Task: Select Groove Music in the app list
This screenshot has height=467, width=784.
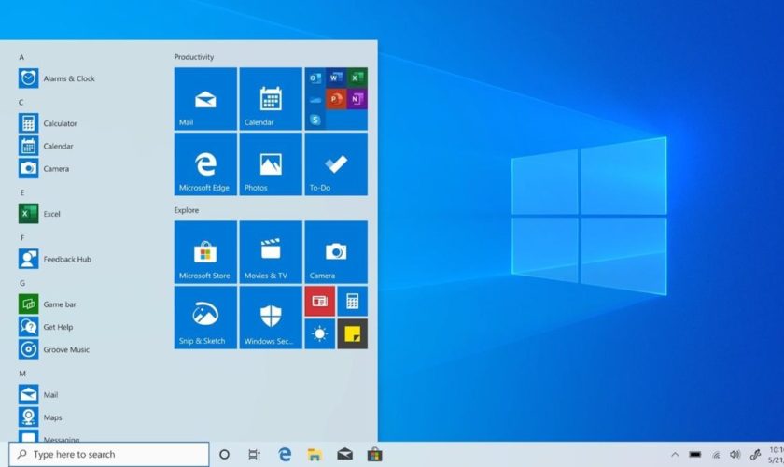Action: 65,349
